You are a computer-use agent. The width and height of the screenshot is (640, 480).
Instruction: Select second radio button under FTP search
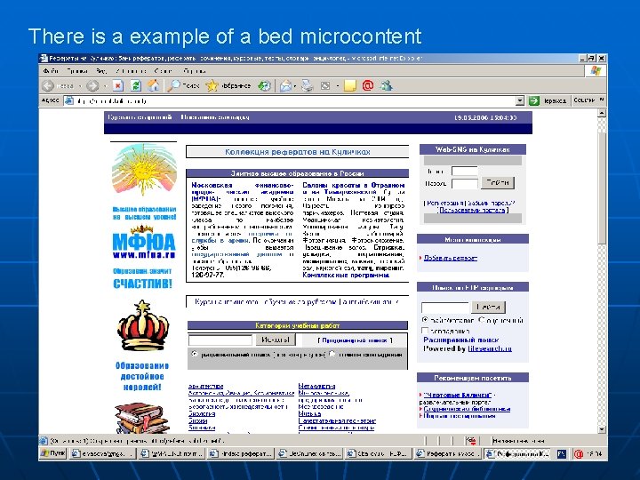[x=481, y=320]
